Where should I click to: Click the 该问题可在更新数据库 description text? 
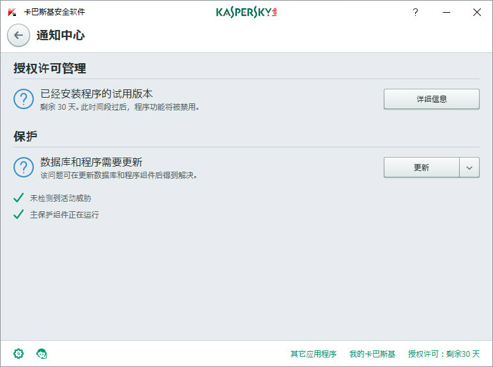tap(119, 175)
